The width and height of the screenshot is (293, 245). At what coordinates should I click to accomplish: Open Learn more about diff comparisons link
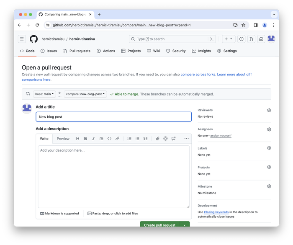click(x=136, y=77)
